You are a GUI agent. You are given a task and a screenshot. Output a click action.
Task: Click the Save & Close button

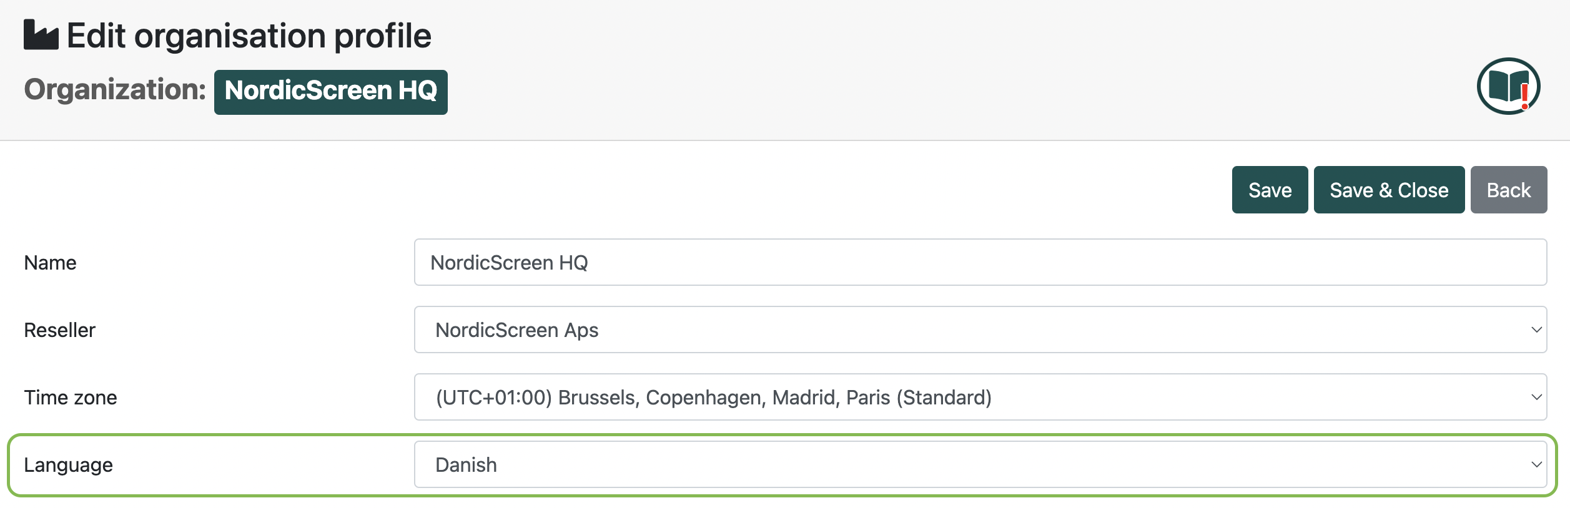(x=1389, y=190)
